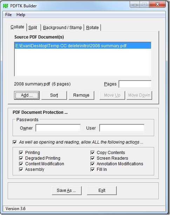Disable the Annotation Modifications permission
Image resolution: width=170 pixels, height=215 pixels.
tap(93, 164)
